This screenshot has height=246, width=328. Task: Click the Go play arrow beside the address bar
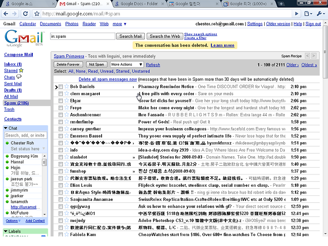pyautogui.click(x=297, y=14)
